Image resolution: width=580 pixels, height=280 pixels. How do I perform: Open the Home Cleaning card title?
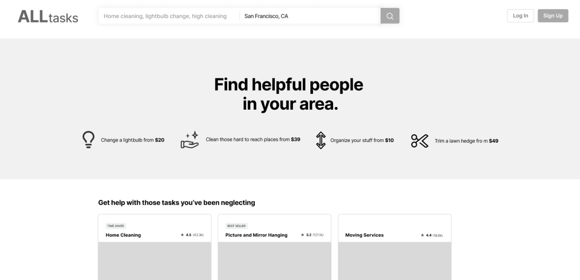coord(123,235)
